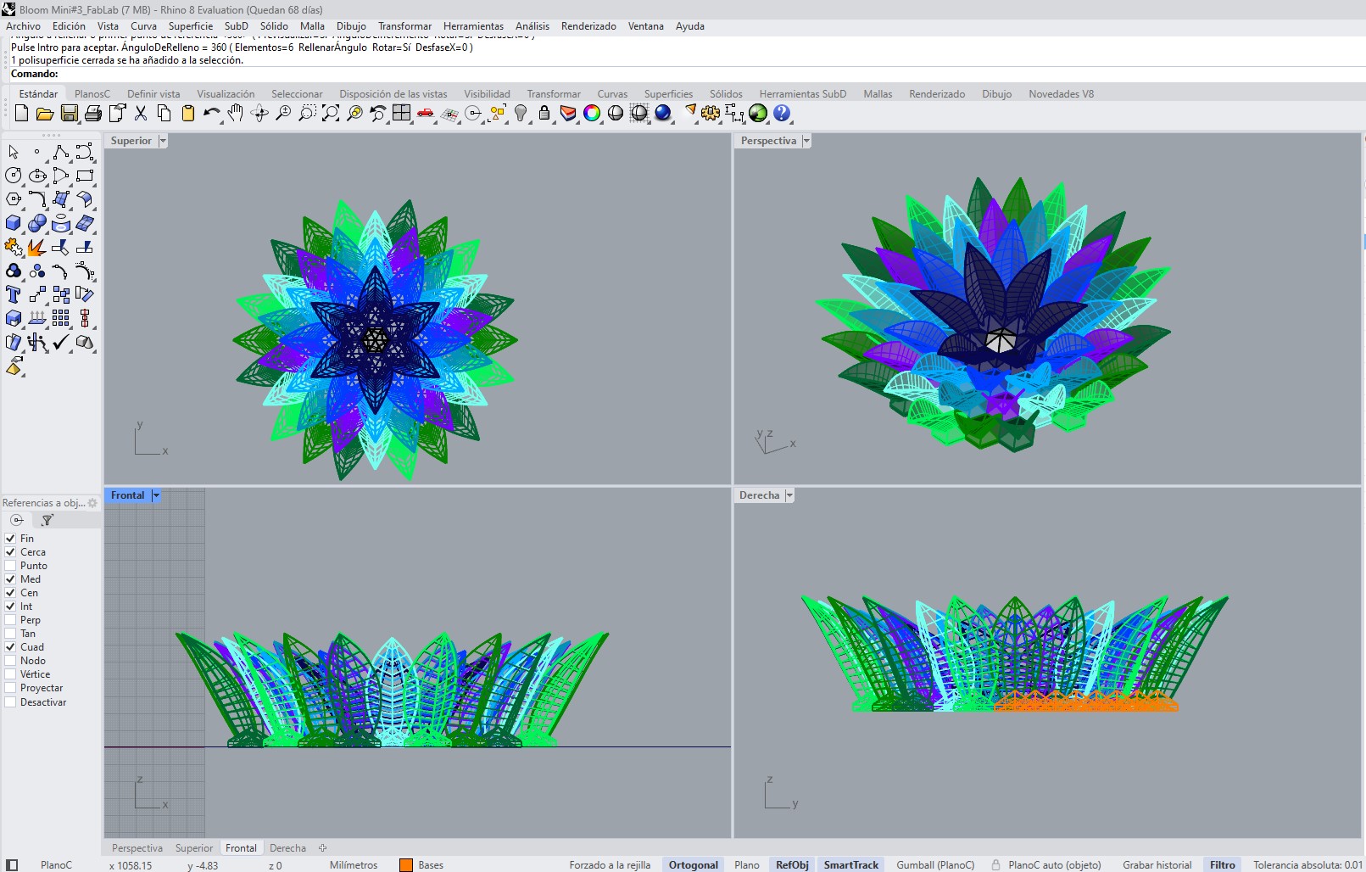This screenshot has height=872, width=1366.
Task: Select the Text object tool
Action: click(x=13, y=294)
